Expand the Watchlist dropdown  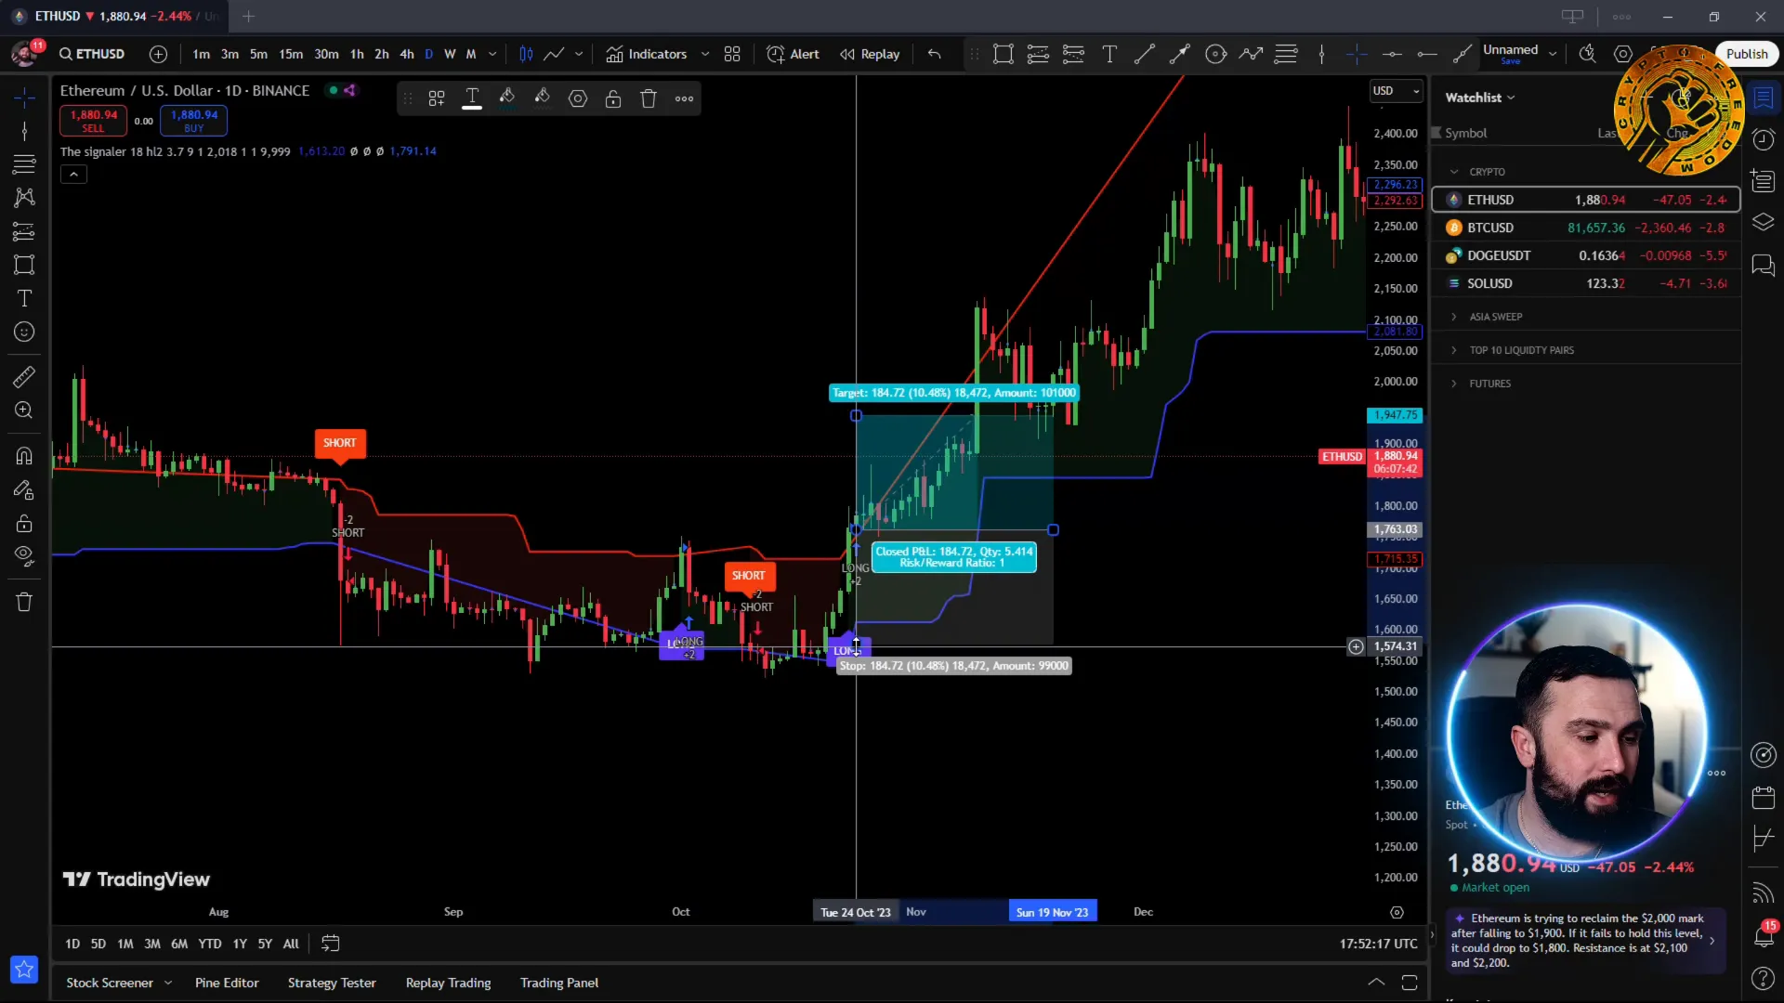[1480, 98]
